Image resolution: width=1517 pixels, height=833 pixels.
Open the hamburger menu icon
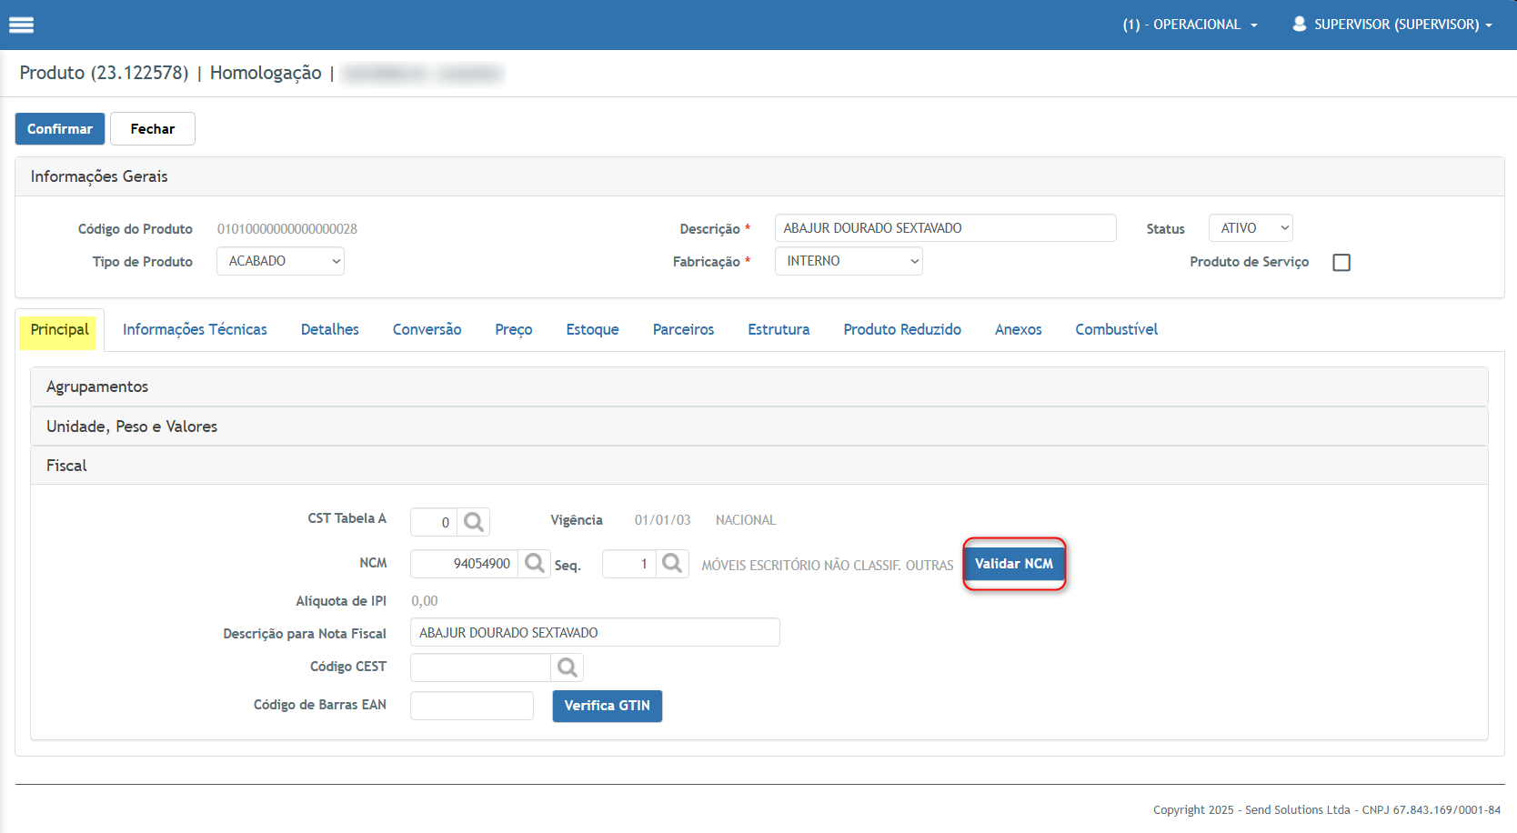[x=21, y=25]
